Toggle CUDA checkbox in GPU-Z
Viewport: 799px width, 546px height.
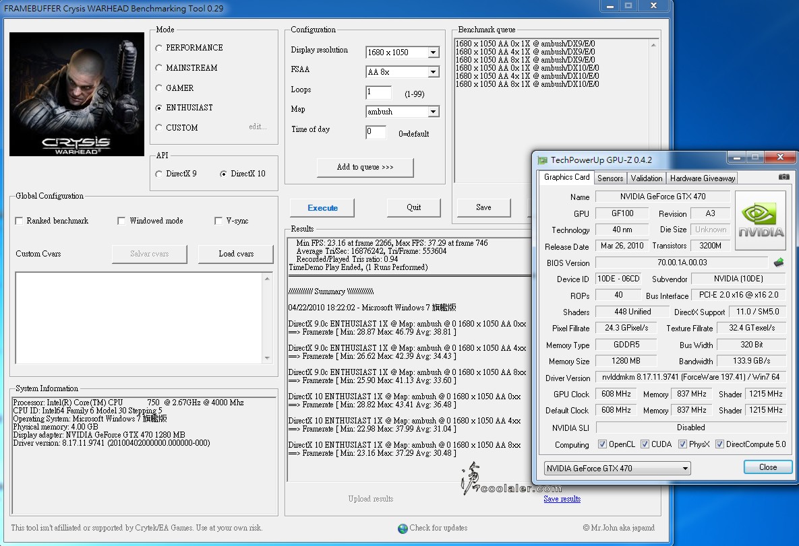pyautogui.click(x=645, y=444)
